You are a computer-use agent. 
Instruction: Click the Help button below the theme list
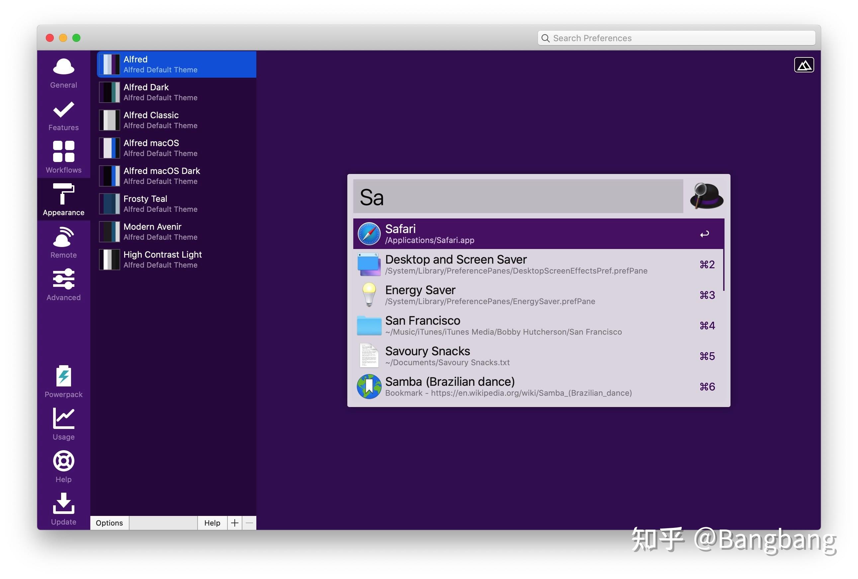click(212, 523)
